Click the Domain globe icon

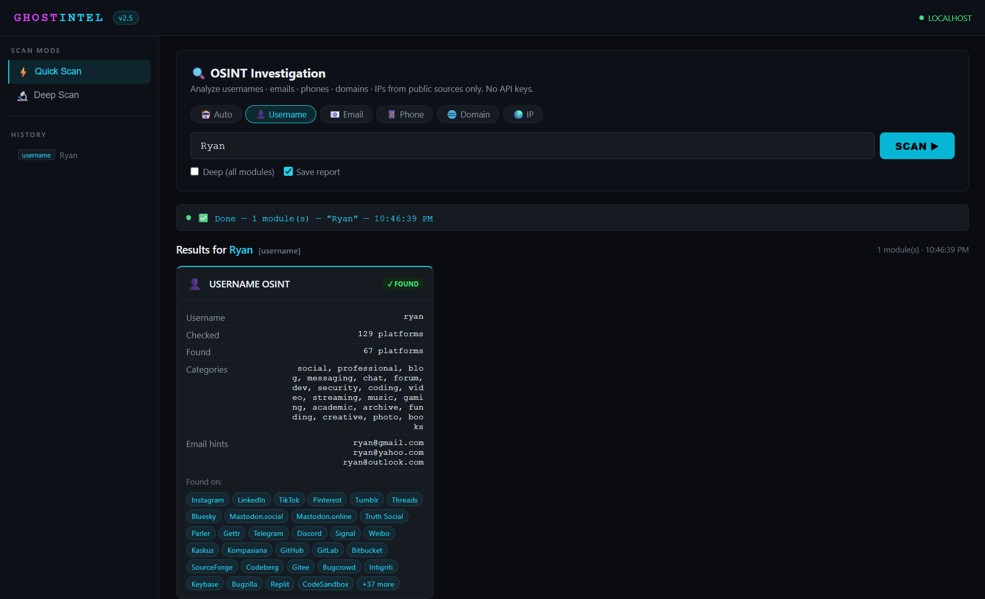452,114
